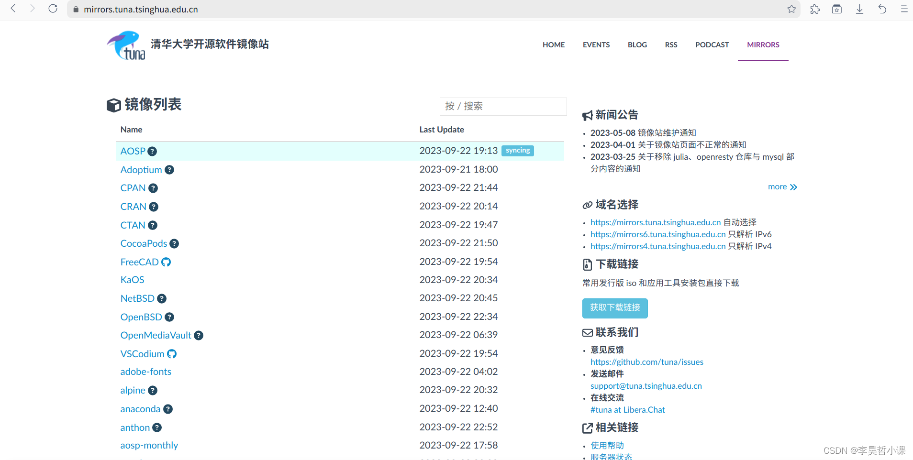Open the OpenBSD mirror link
Viewport: 913px width, 460px height.
[x=141, y=317]
